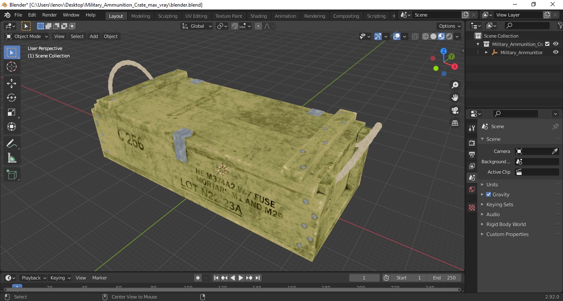Toggle show gizmos button
This screenshot has width=563, height=301.
point(378,36)
